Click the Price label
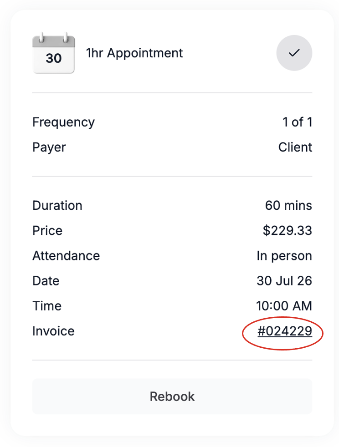The width and height of the screenshot is (339, 447). [x=47, y=231]
